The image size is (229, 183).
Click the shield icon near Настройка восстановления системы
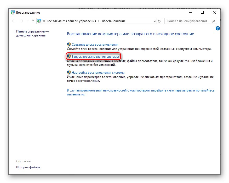tap(69, 72)
